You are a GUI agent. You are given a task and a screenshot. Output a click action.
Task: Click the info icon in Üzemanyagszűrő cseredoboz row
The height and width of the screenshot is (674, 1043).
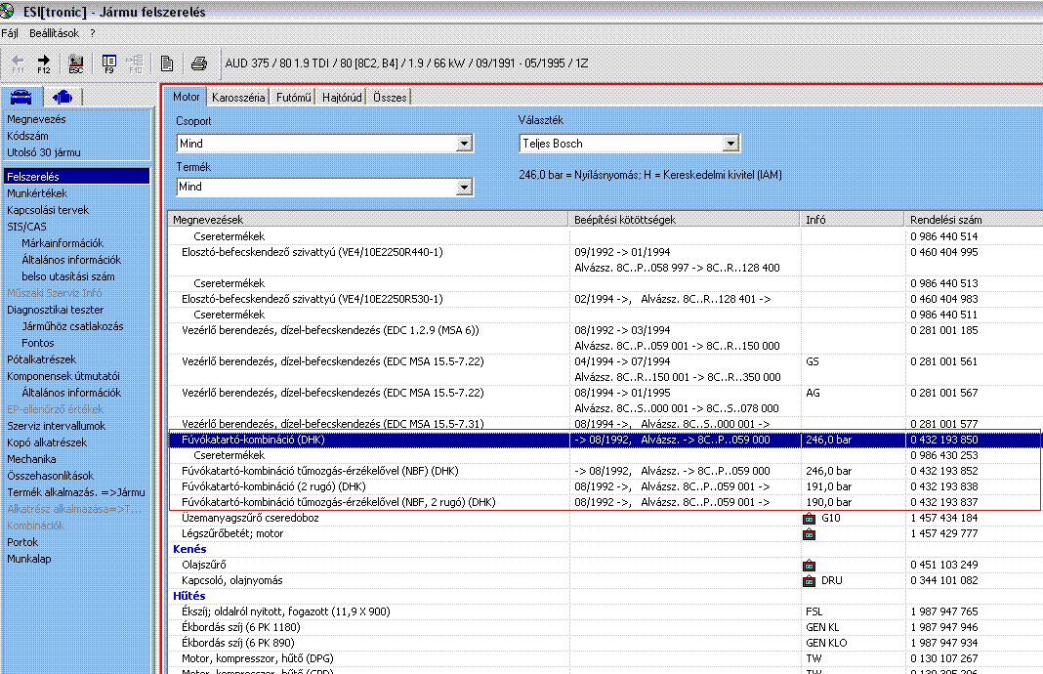(809, 519)
